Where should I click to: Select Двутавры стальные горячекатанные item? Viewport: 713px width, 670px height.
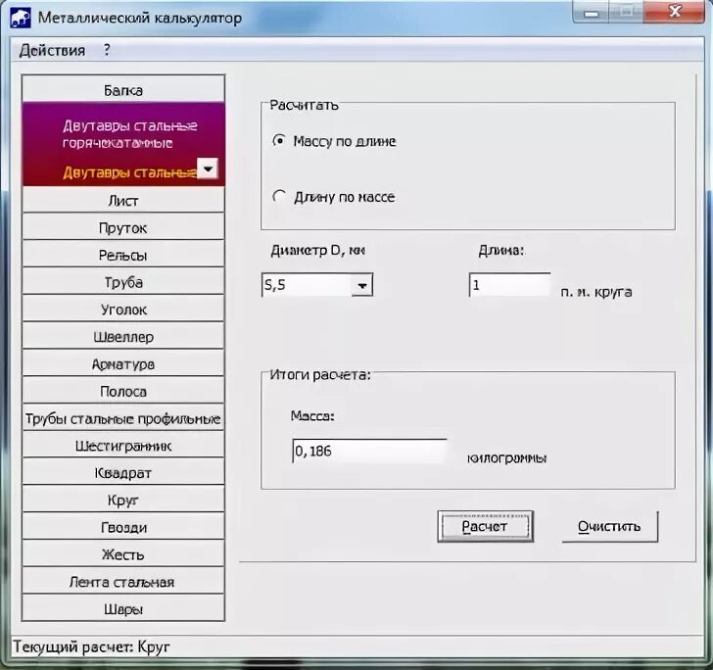(x=129, y=134)
